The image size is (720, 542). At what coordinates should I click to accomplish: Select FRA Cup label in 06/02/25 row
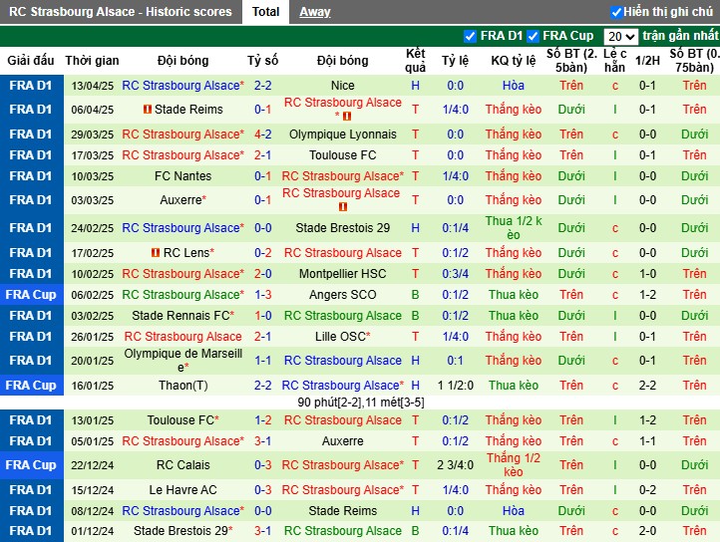(x=31, y=295)
